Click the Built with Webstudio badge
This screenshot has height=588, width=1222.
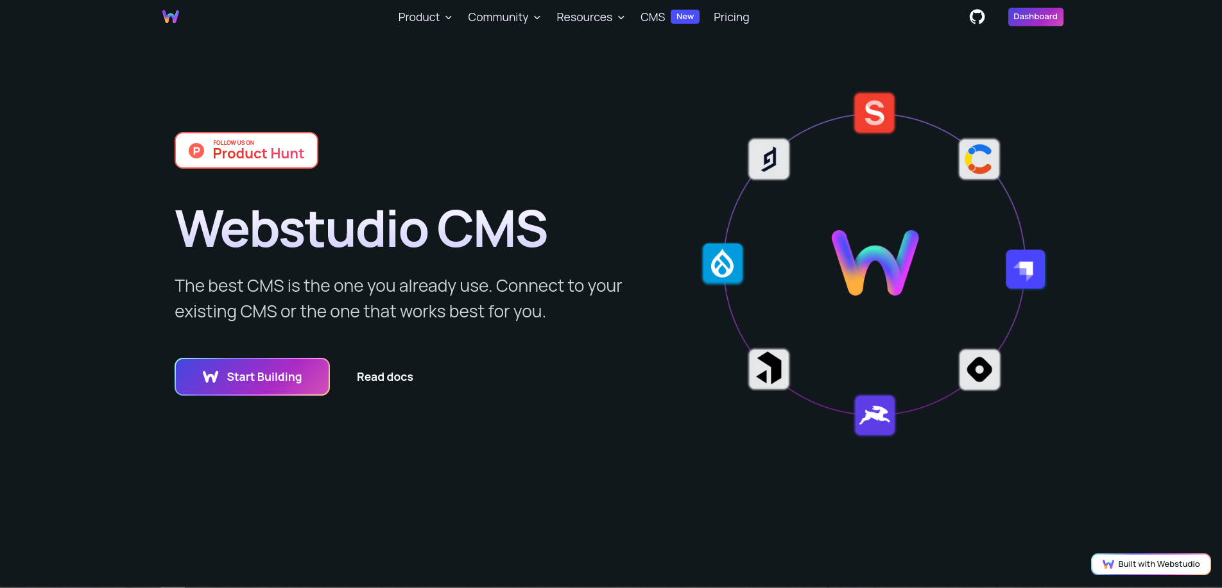click(1151, 564)
